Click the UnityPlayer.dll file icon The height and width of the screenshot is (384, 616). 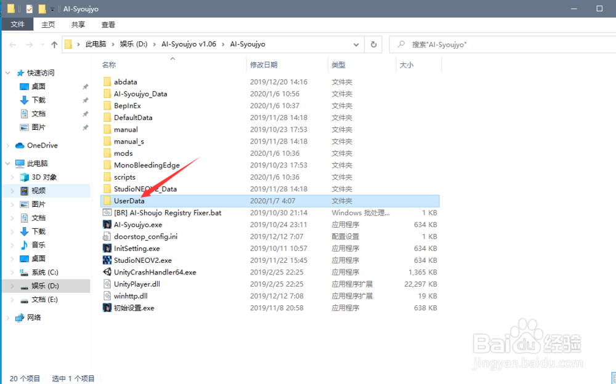coord(107,284)
